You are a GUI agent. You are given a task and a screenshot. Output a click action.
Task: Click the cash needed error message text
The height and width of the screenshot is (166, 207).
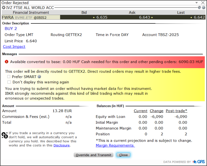[x=107, y=62]
